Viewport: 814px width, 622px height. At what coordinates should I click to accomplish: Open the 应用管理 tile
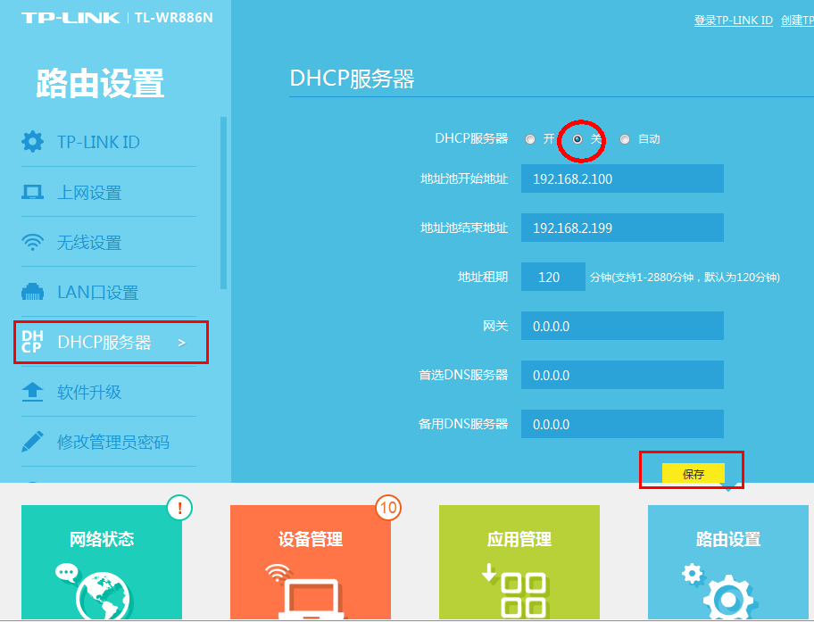click(519, 562)
